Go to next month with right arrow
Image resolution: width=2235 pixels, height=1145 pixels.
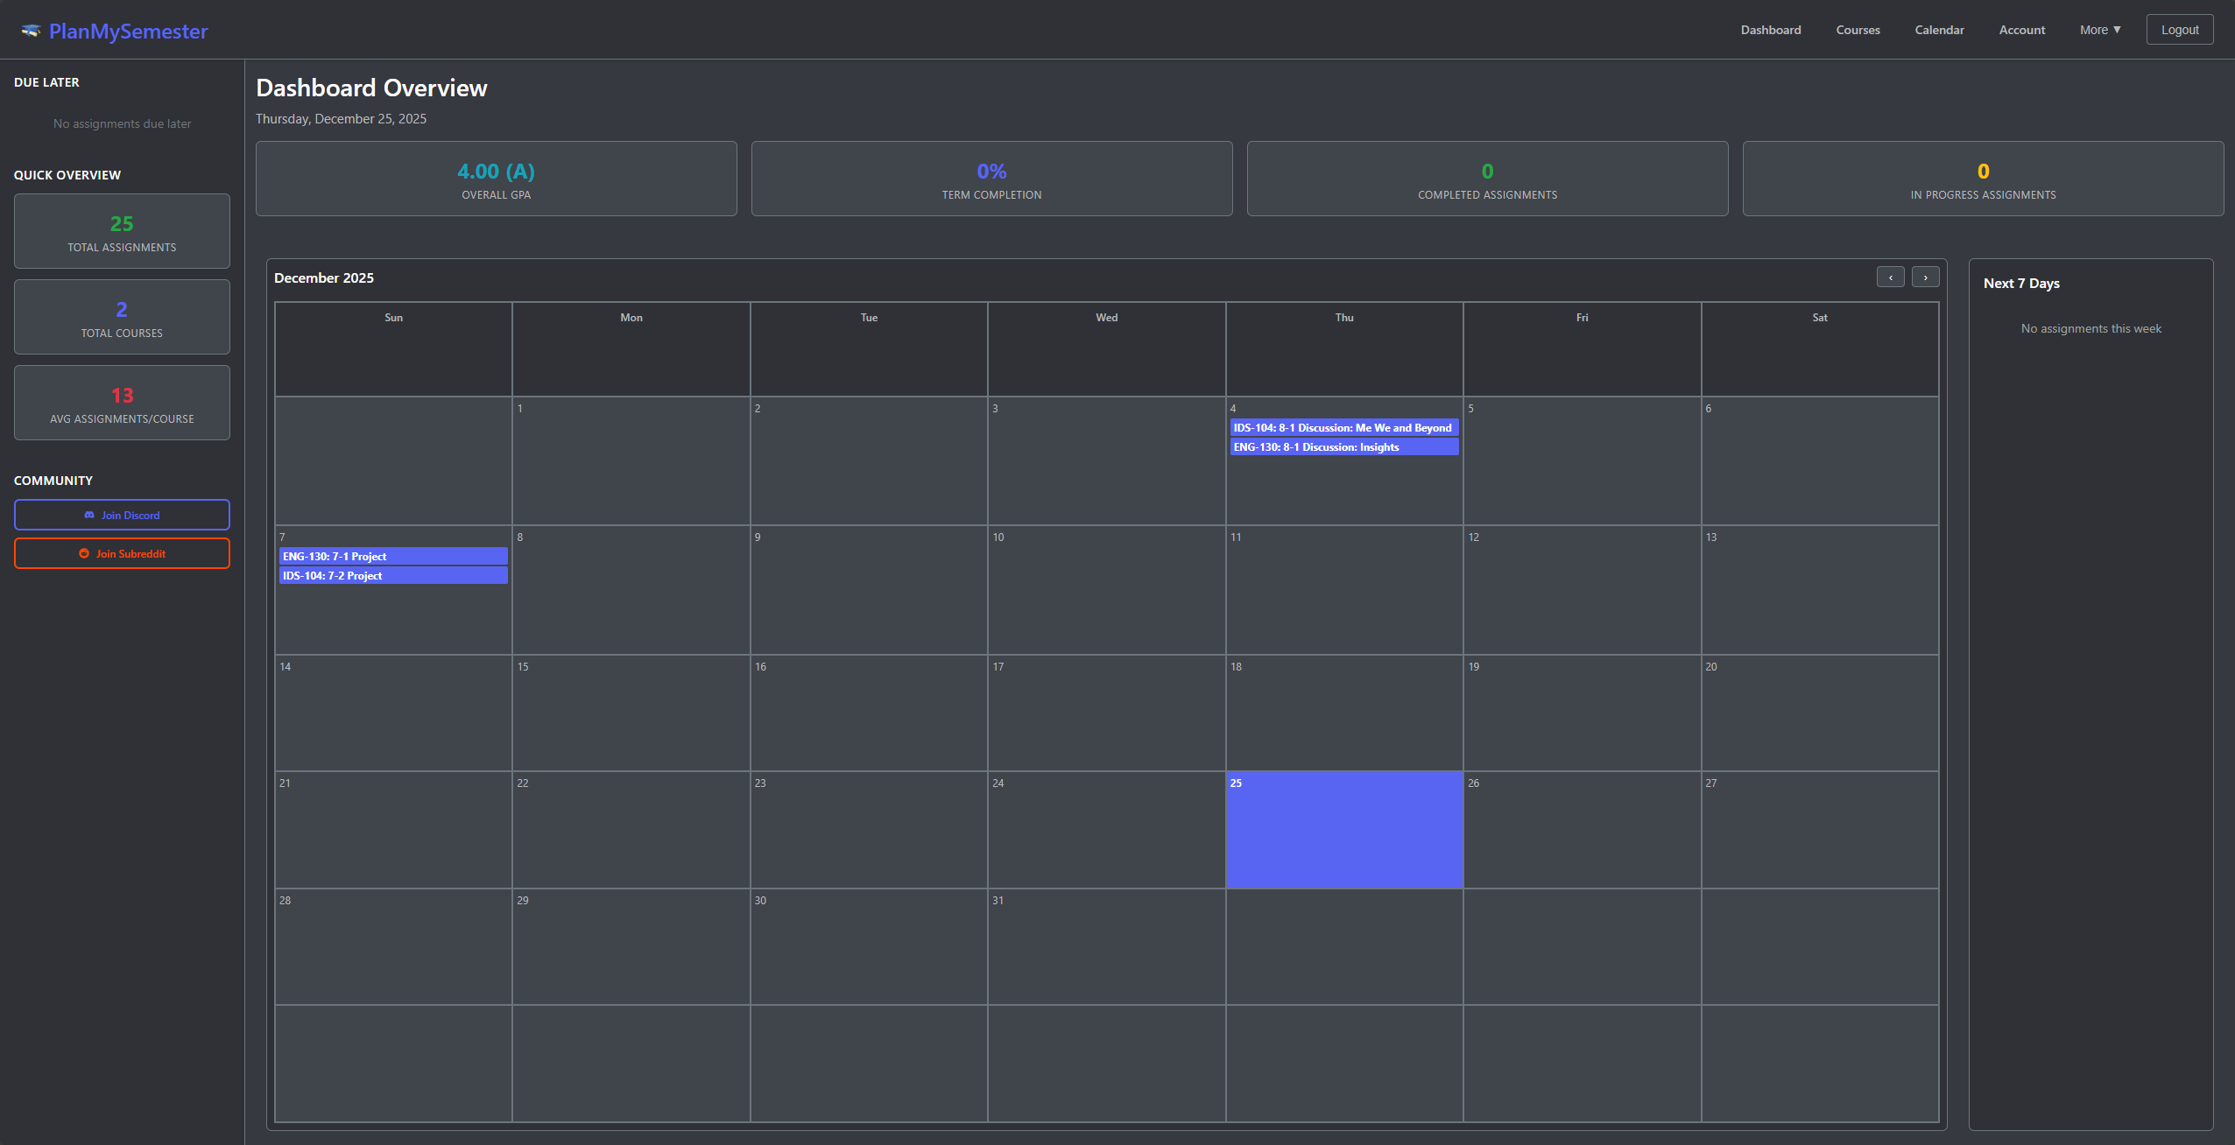[x=1925, y=277]
